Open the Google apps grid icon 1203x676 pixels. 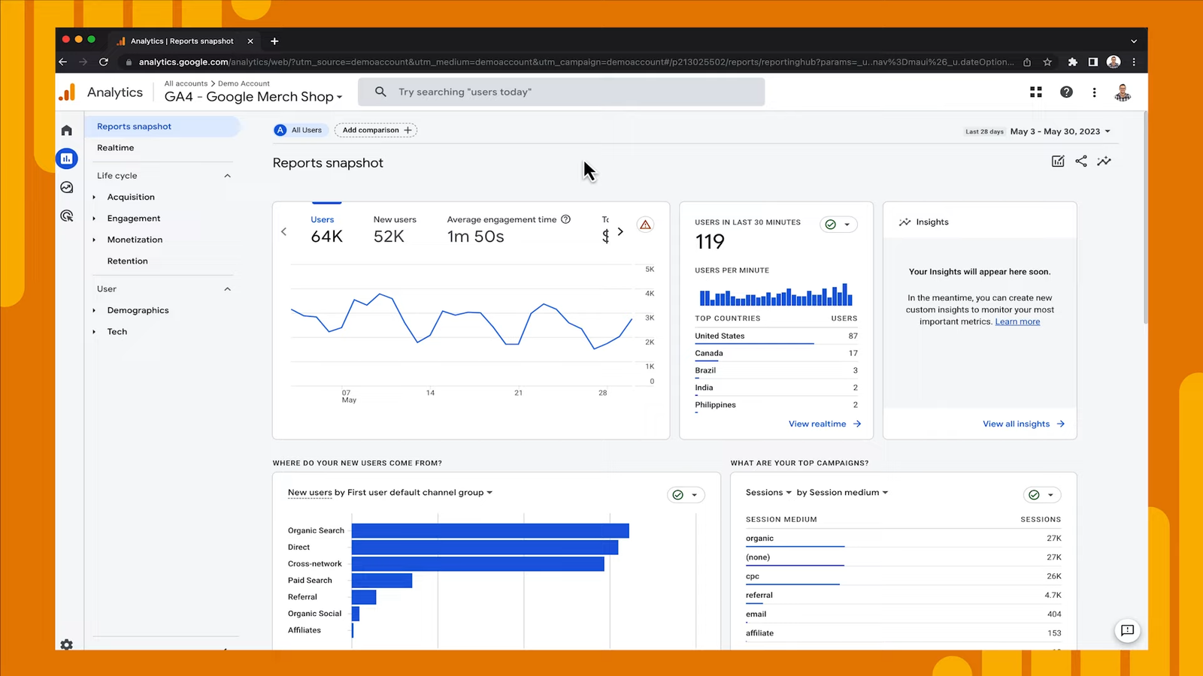tap(1035, 92)
